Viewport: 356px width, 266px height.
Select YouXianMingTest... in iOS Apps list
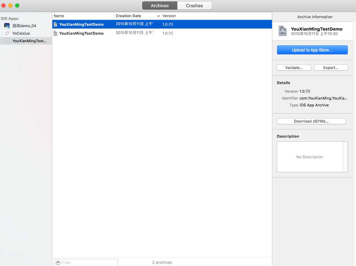(x=29, y=41)
